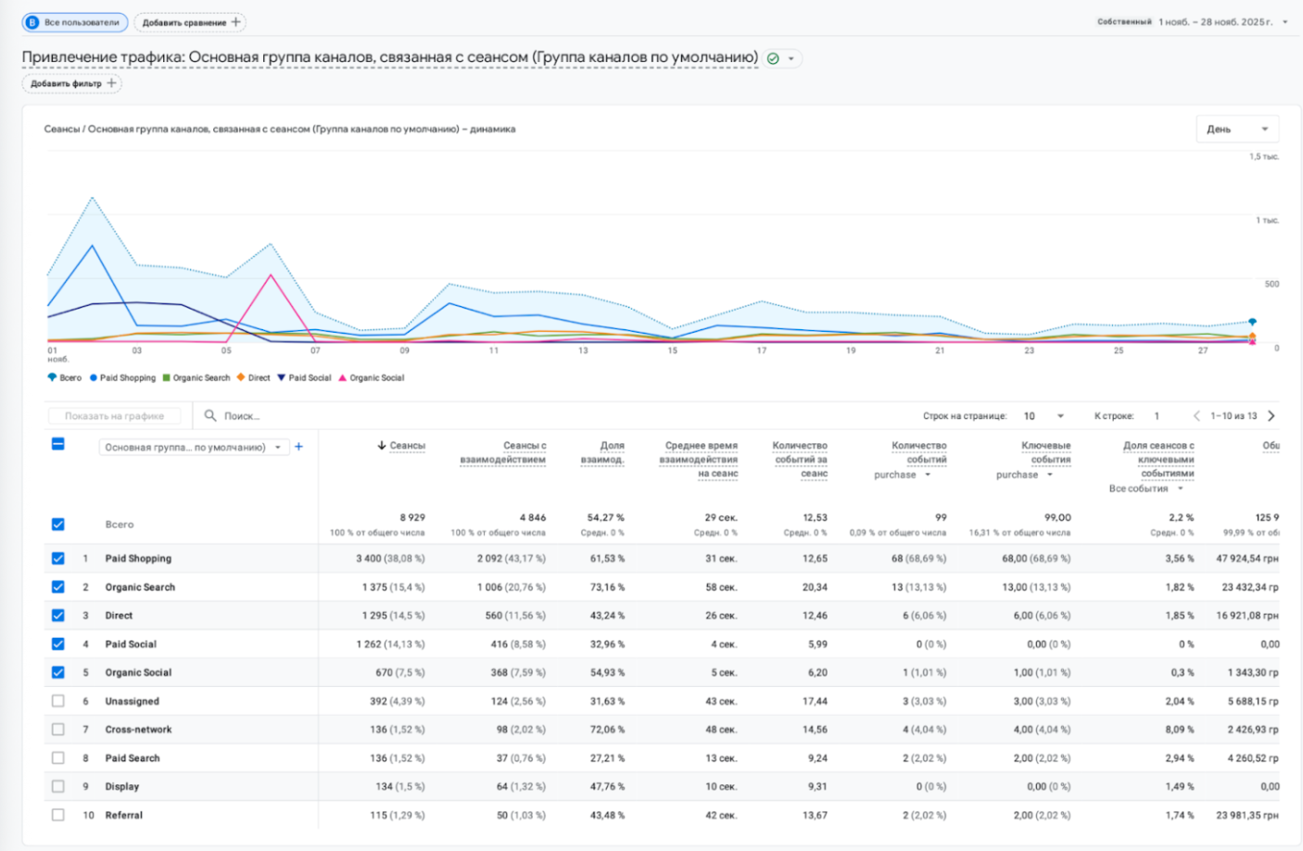Viewport: 1303px width, 851px height.
Task: Go to previous page of table rows
Action: [1196, 415]
